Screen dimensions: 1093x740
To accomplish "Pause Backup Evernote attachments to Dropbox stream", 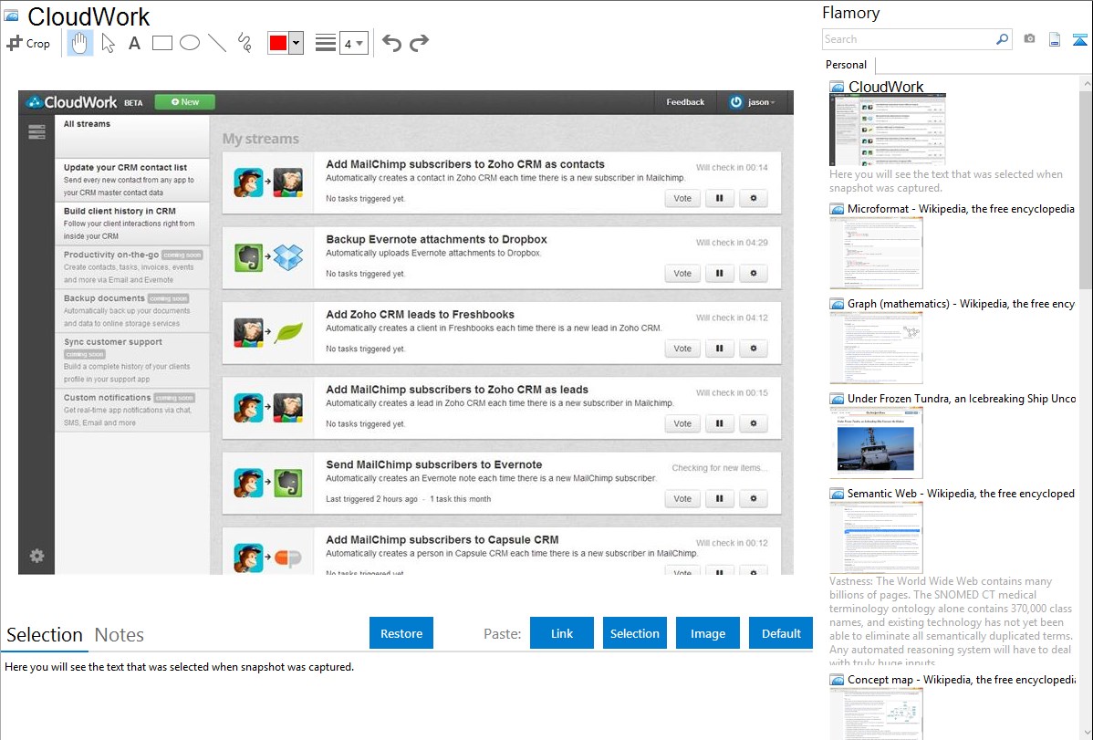I will 719,274.
